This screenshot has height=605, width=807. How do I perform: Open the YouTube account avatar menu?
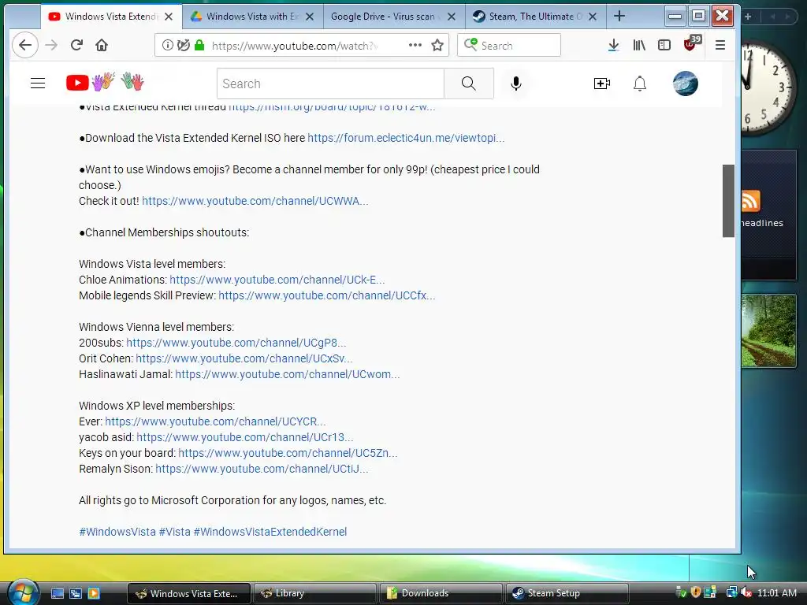685,84
